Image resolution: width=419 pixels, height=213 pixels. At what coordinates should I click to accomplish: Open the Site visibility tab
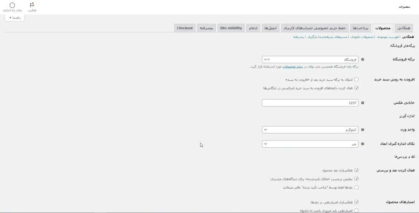pos(231,28)
